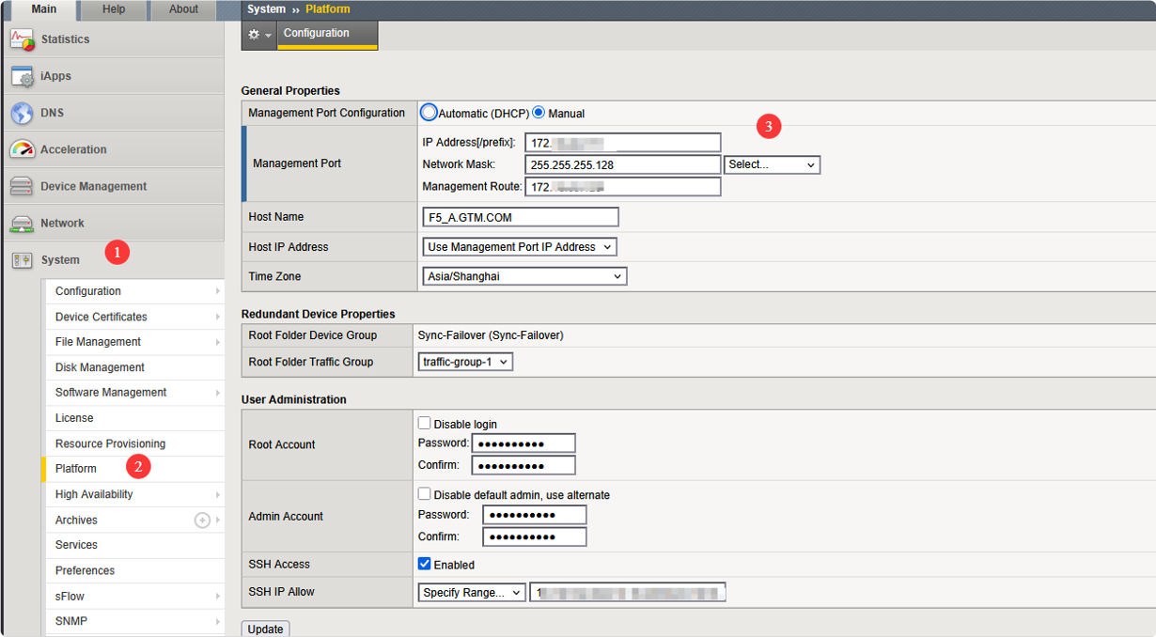Switch to the About tab
The height and width of the screenshot is (637, 1156).
(183, 9)
